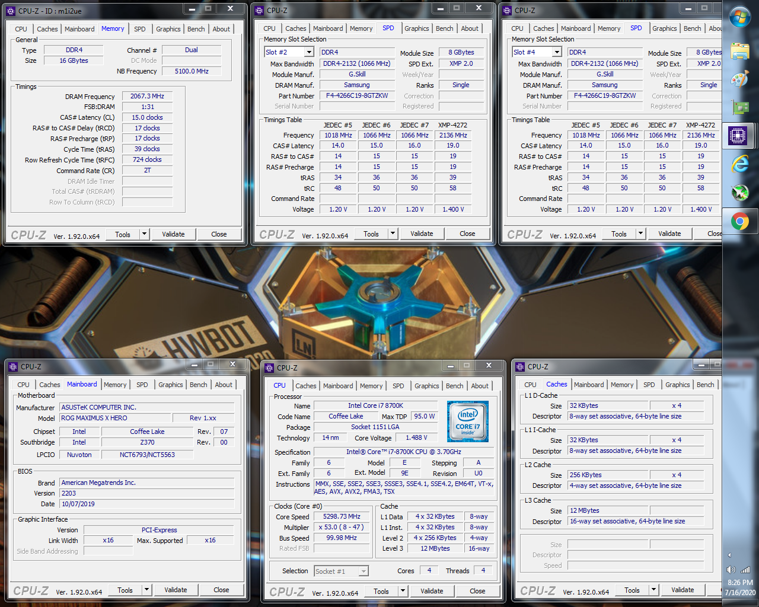759x607 pixels.
Task: Click the title icon of the Intel Core i7 window
Action: click(x=270, y=368)
